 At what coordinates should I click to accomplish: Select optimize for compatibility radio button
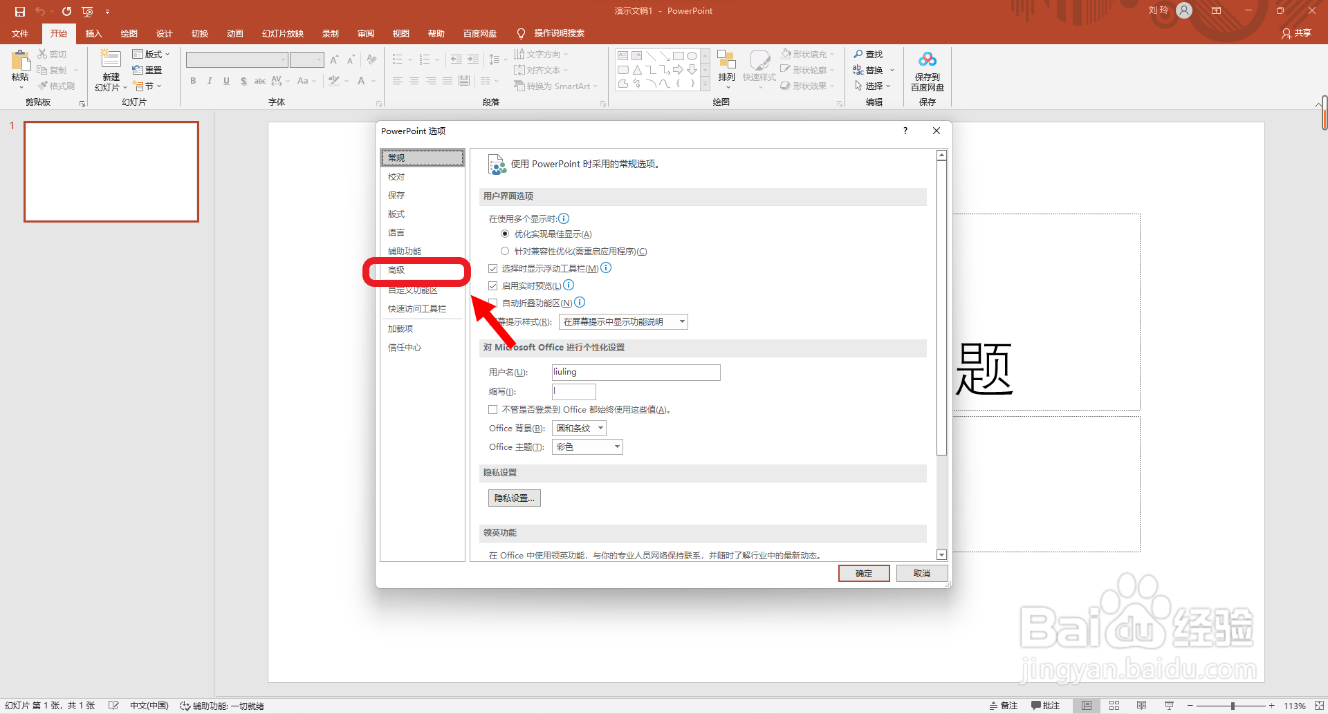pos(505,251)
